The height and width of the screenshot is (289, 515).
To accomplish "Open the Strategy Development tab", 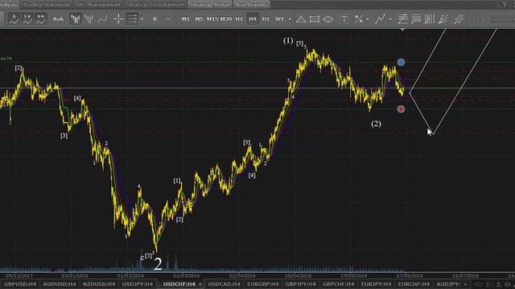I will (x=155, y=4).
